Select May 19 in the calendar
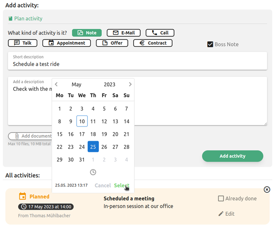The height and width of the screenshot is (227, 277). tap(104, 134)
